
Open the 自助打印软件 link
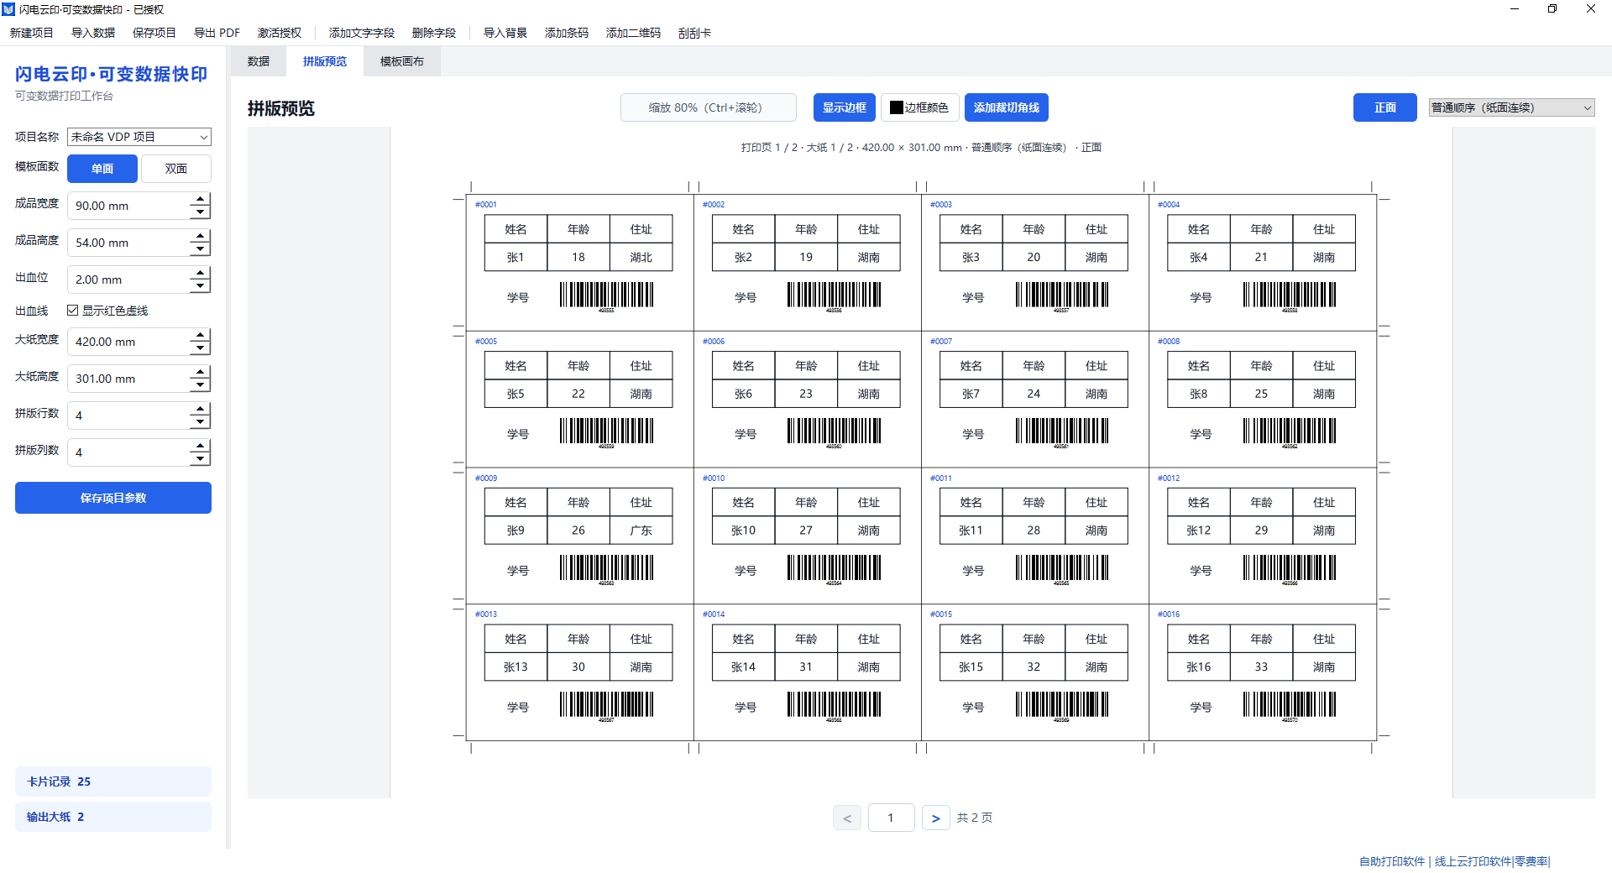(1392, 861)
